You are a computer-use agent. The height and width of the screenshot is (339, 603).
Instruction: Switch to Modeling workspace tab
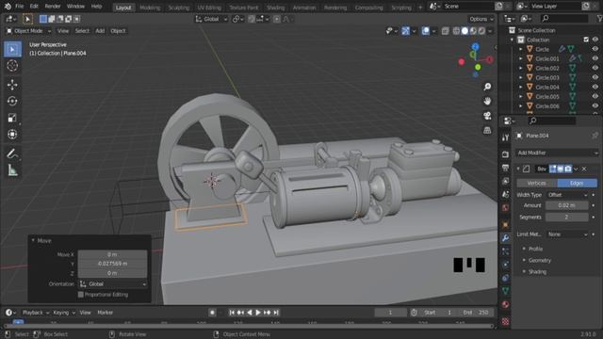tap(150, 8)
